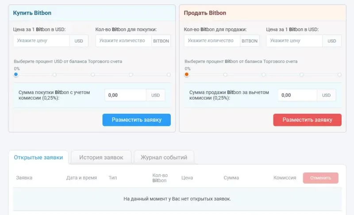354x215 pixels.
Task: Click the Тип column header
Action: pyautogui.click(x=113, y=178)
